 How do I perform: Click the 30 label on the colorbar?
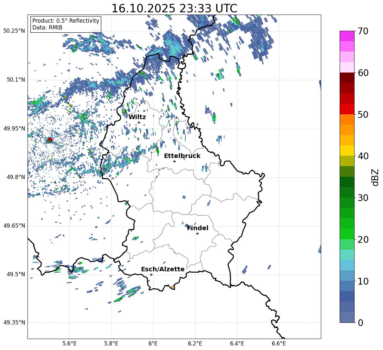363,198
